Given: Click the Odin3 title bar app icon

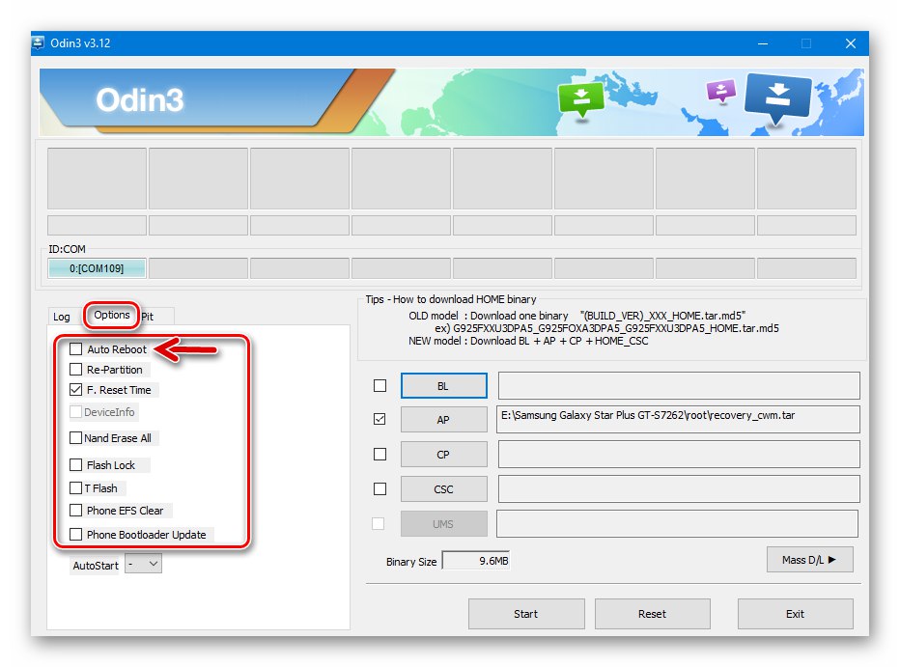Looking at the screenshot, I should [38, 43].
